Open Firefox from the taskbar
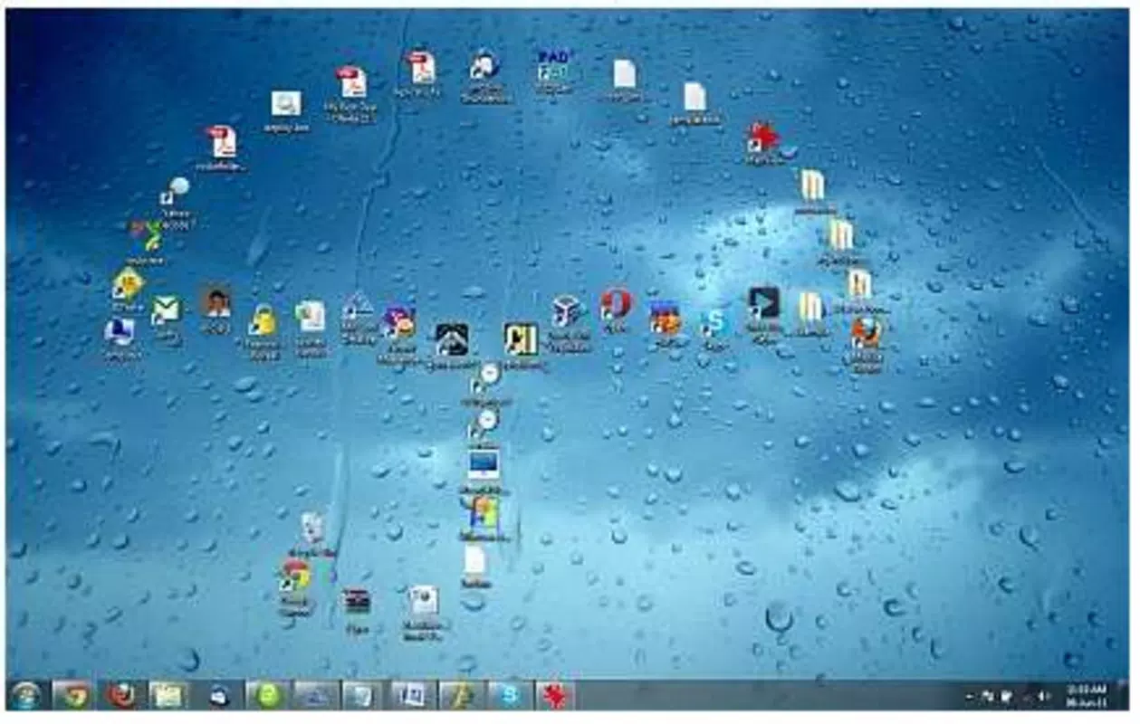1140x724 pixels. point(120,696)
